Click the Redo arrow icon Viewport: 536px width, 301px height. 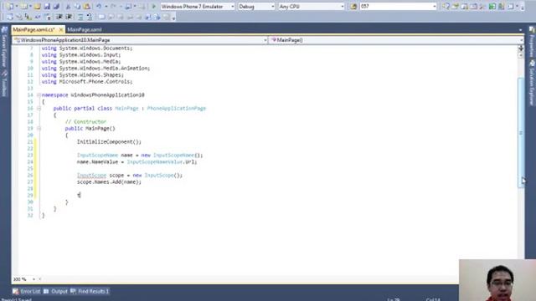[x=114, y=7]
